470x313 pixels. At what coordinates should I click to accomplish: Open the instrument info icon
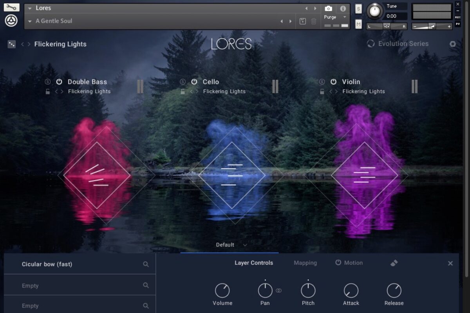343,8
